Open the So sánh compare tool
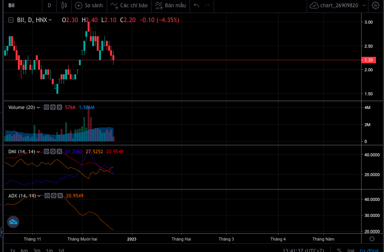The height and width of the screenshot is (252, 384). tap(89, 5)
